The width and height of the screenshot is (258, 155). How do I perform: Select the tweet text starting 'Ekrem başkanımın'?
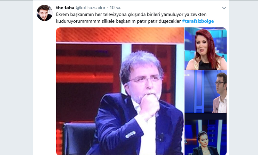pyautogui.click(x=135, y=18)
